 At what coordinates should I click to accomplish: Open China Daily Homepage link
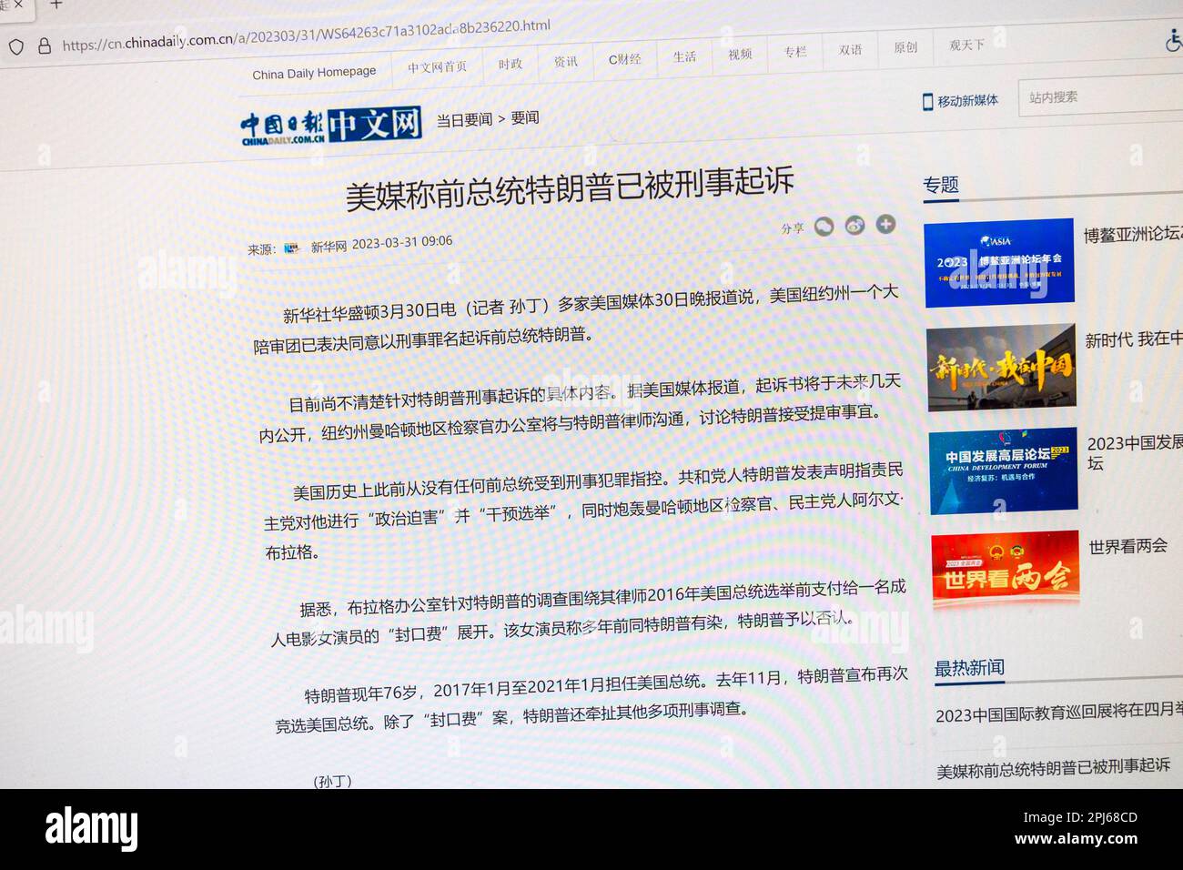coord(314,73)
